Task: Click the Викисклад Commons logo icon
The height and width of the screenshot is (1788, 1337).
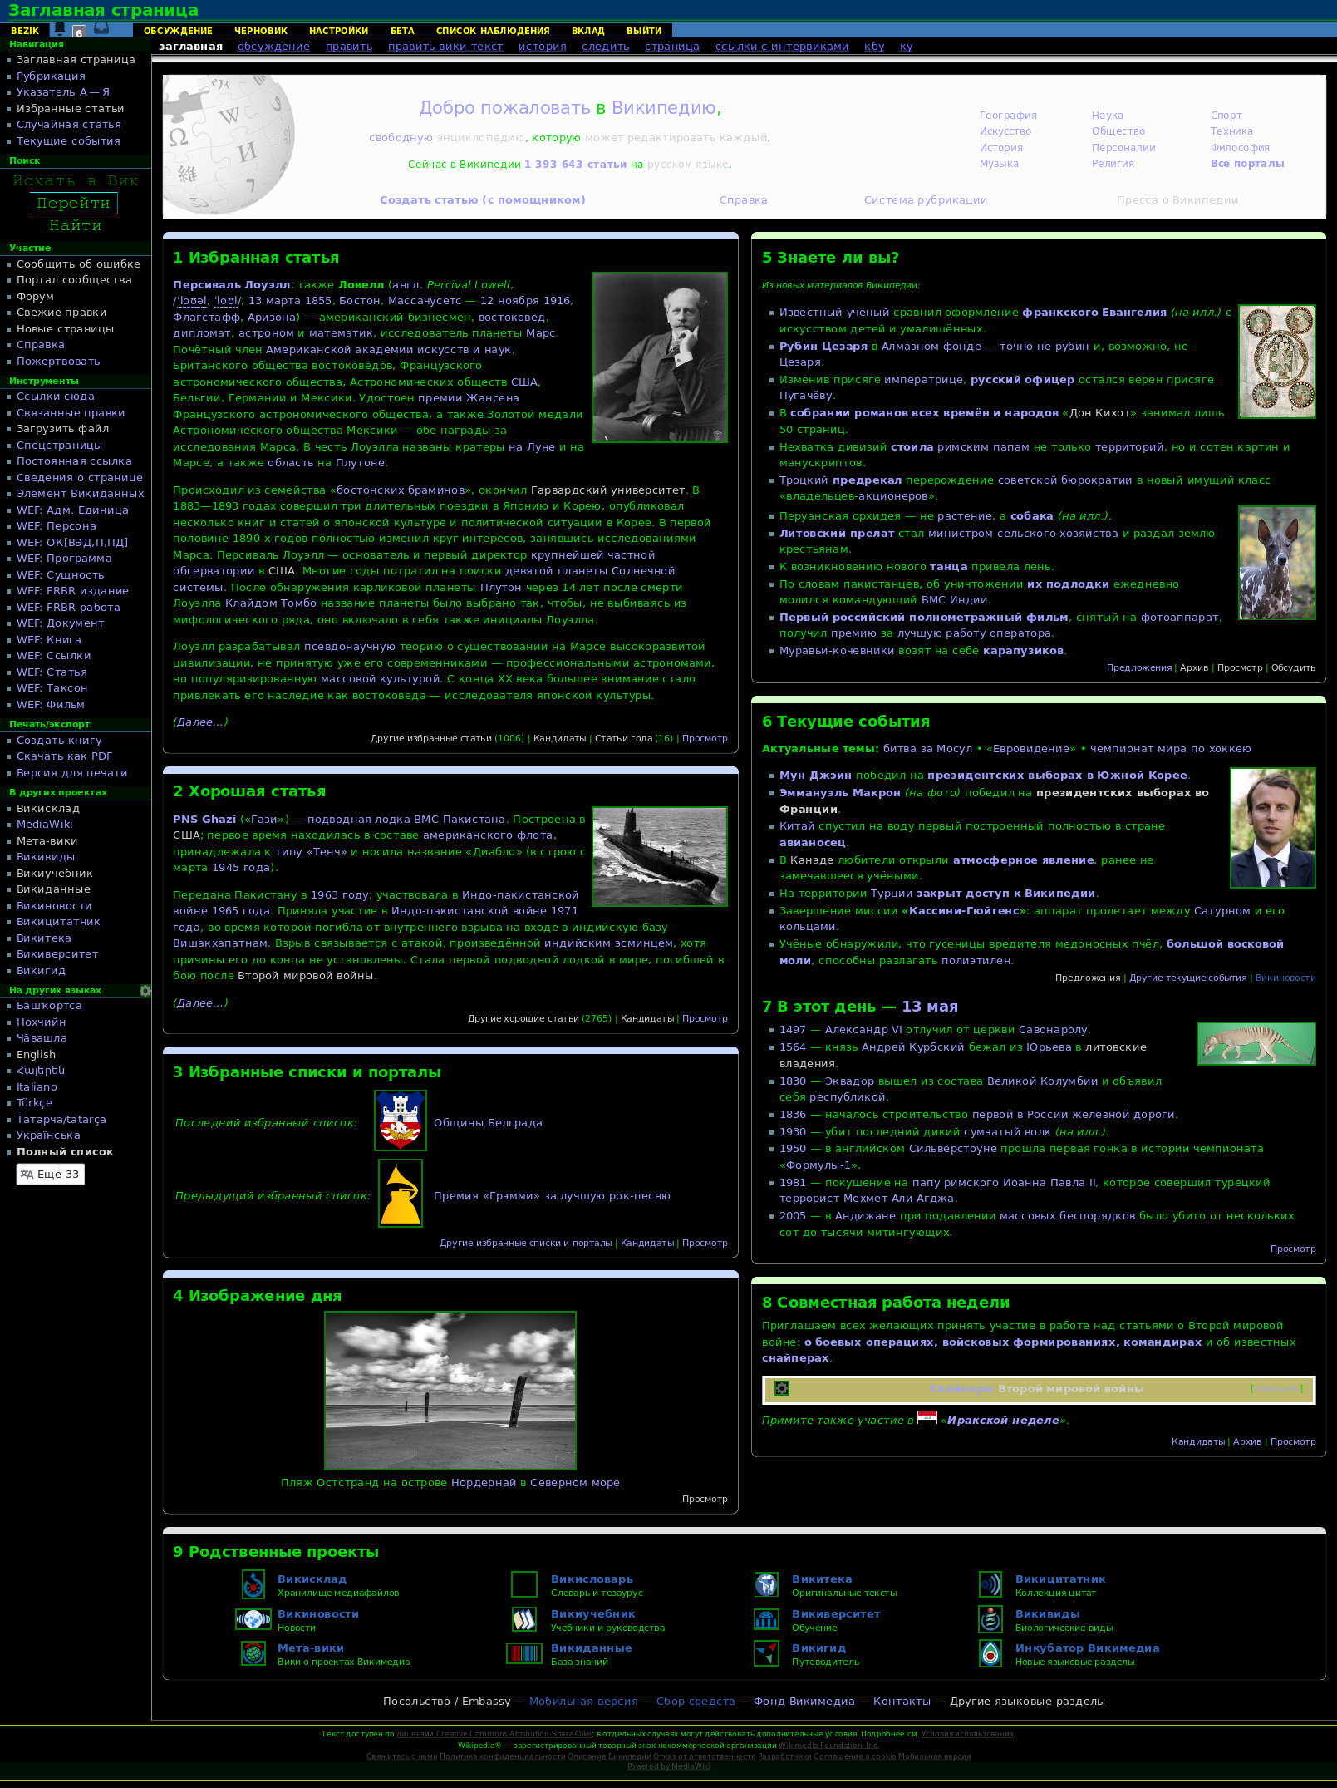Action: [253, 1584]
